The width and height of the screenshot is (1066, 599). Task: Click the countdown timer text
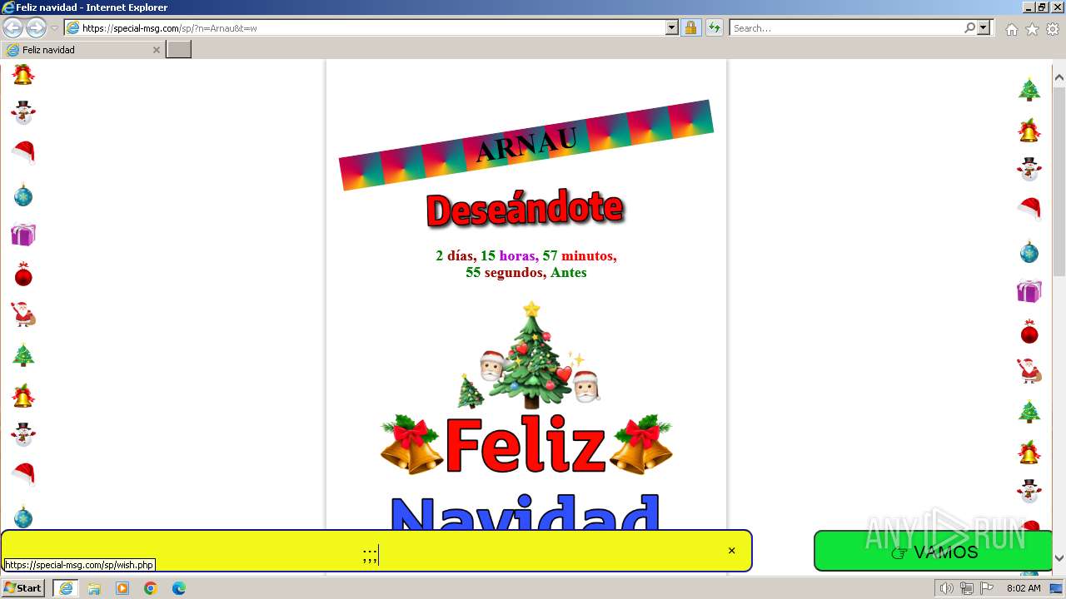(x=526, y=264)
